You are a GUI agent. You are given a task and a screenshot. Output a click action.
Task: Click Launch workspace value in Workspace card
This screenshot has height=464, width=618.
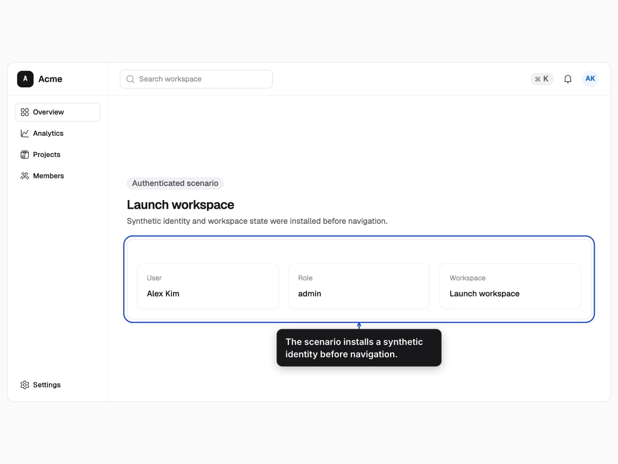pos(484,293)
